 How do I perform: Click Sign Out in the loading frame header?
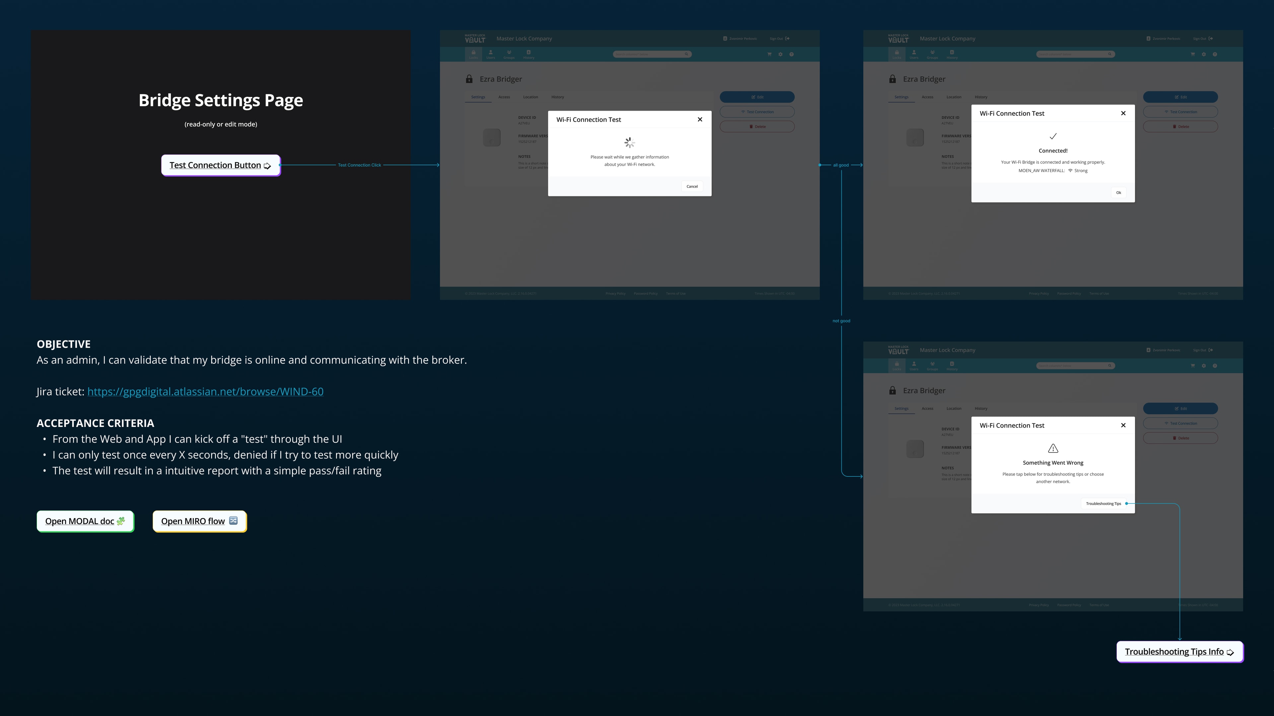(x=779, y=38)
